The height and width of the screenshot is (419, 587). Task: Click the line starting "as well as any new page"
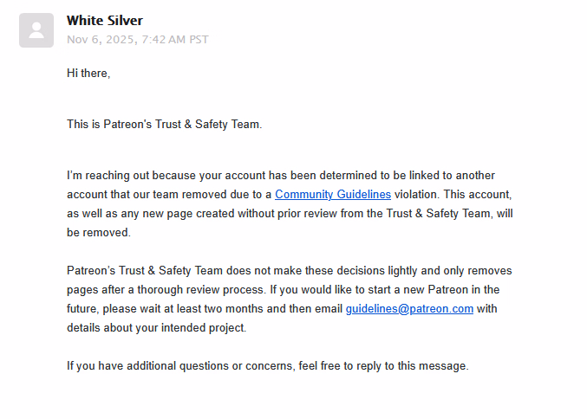289,214
